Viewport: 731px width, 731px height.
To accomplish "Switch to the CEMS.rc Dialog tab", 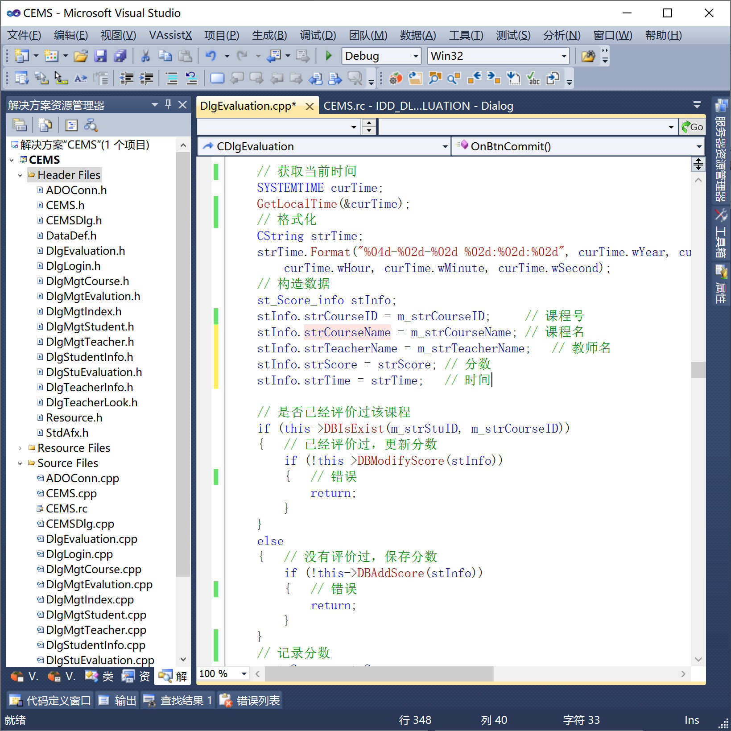I will [418, 106].
